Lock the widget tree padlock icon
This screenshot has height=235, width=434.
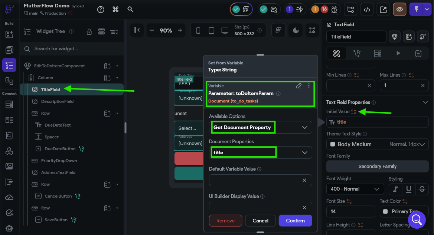(89, 32)
